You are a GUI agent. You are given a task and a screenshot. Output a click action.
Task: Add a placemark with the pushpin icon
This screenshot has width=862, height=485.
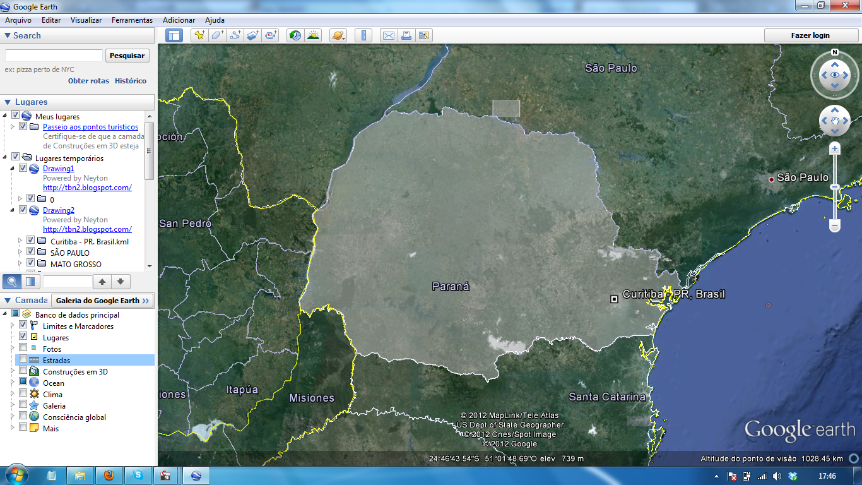199,35
